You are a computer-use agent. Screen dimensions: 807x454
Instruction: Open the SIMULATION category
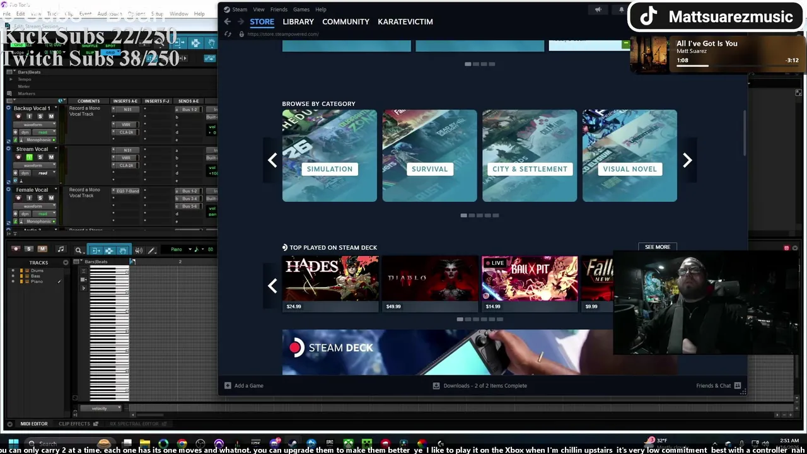click(x=330, y=156)
